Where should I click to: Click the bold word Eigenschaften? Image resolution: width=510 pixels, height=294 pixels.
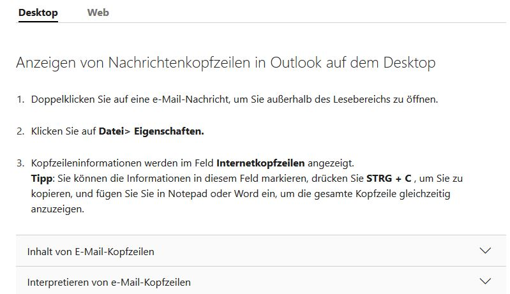(169, 131)
